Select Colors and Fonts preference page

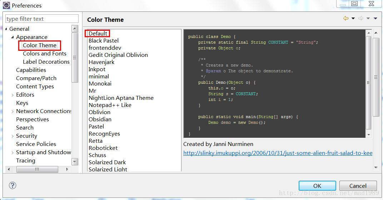coord(45,54)
